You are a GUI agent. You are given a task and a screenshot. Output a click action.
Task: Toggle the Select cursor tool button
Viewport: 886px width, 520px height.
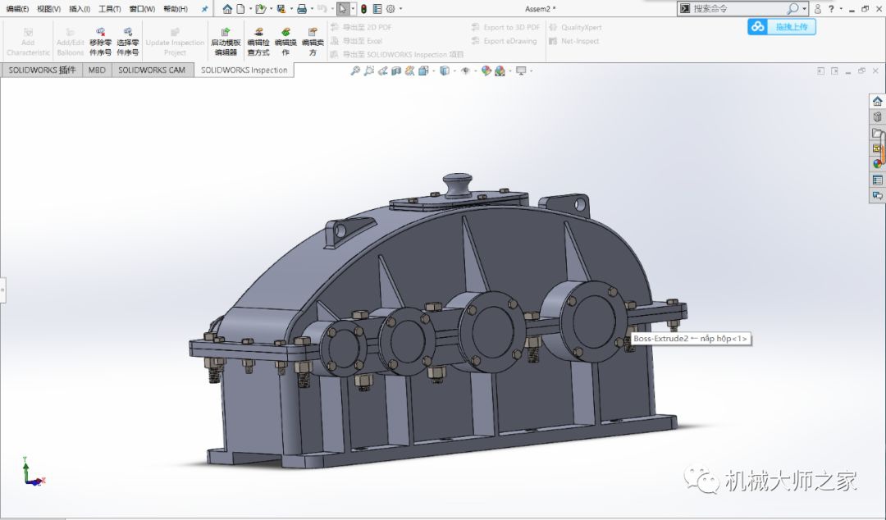[x=343, y=9]
